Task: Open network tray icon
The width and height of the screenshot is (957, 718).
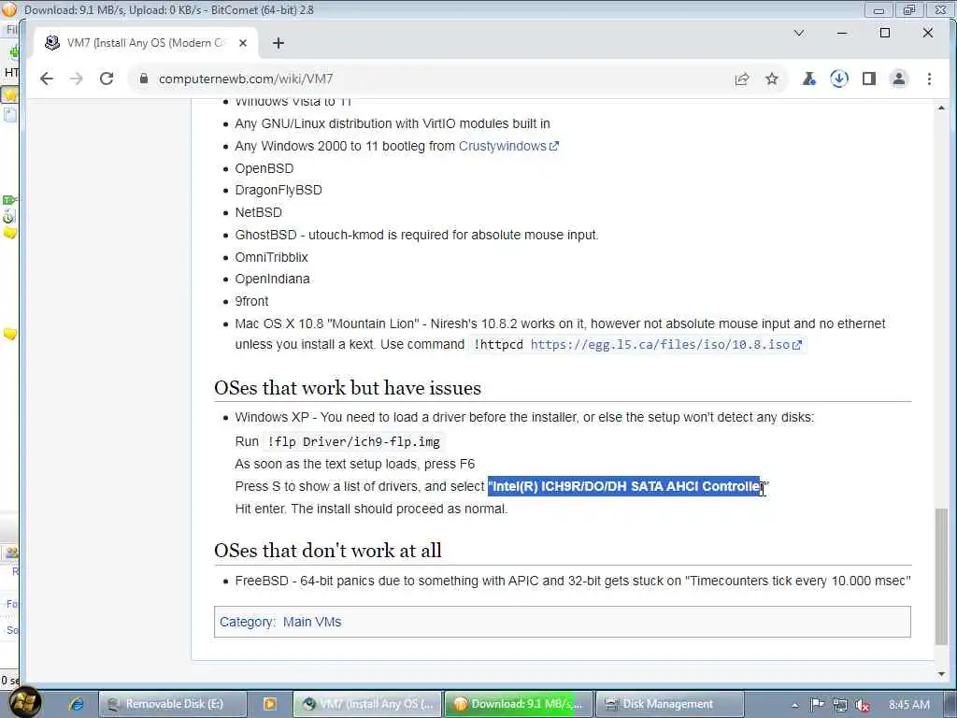Action: (840, 705)
